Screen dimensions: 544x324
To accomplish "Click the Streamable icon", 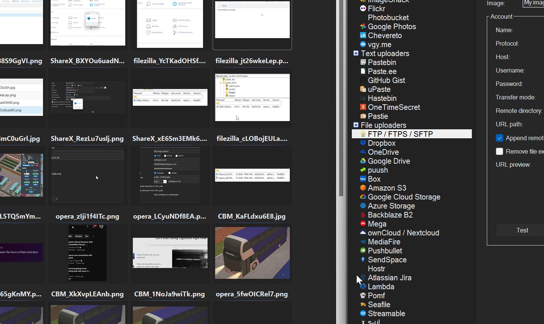I will tap(363, 314).
